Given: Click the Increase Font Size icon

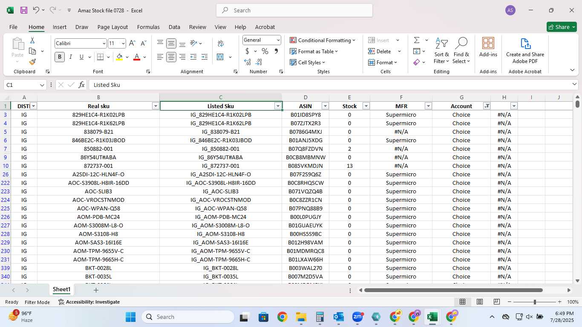Looking at the screenshot, I should (133, 43).
